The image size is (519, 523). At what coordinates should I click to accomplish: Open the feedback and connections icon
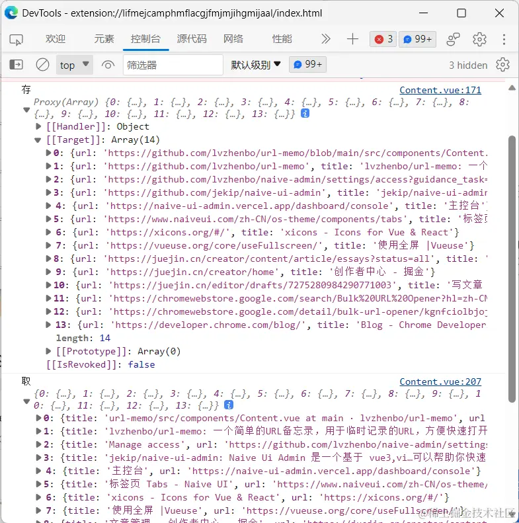click(x=453, y=40)
